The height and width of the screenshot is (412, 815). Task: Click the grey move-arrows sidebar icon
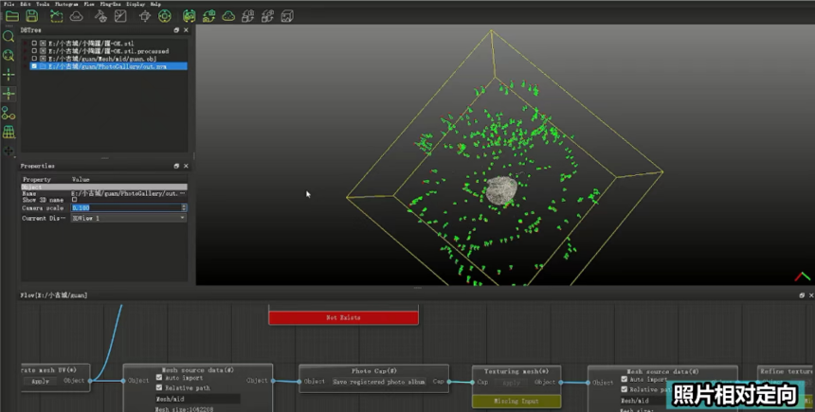click(9, 151)
